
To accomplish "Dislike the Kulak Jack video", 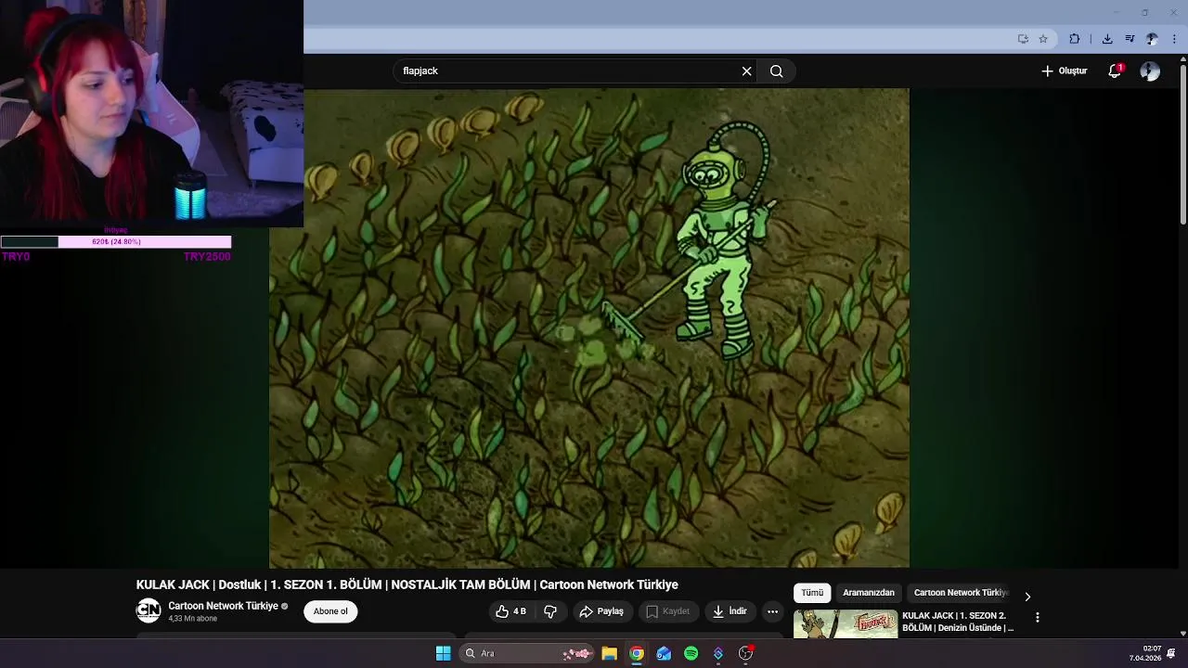I will (550, 611).
